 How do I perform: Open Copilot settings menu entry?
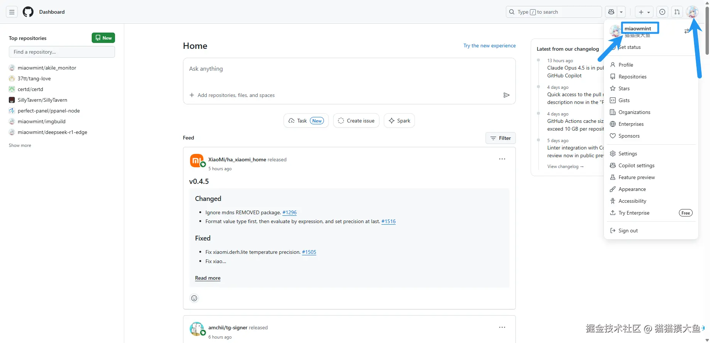pyautogui.click(x=636, y=165)
